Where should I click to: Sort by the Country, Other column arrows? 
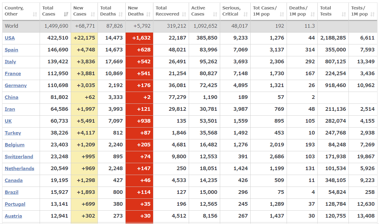click(35, 14)
